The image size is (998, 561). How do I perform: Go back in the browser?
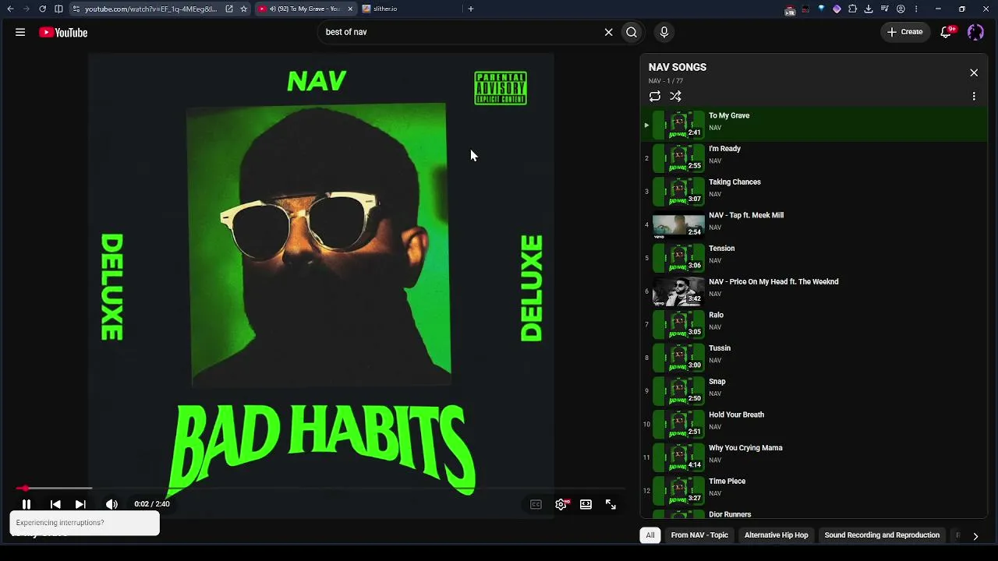pyautogui.click(x=10, y=9)
